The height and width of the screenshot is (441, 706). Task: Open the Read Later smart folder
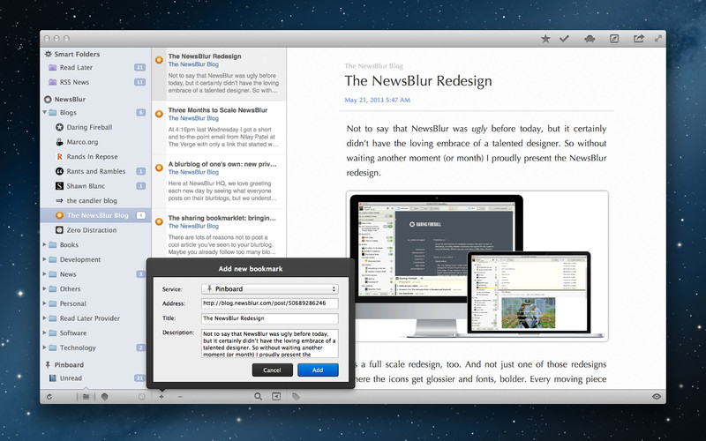click(79, 68)
